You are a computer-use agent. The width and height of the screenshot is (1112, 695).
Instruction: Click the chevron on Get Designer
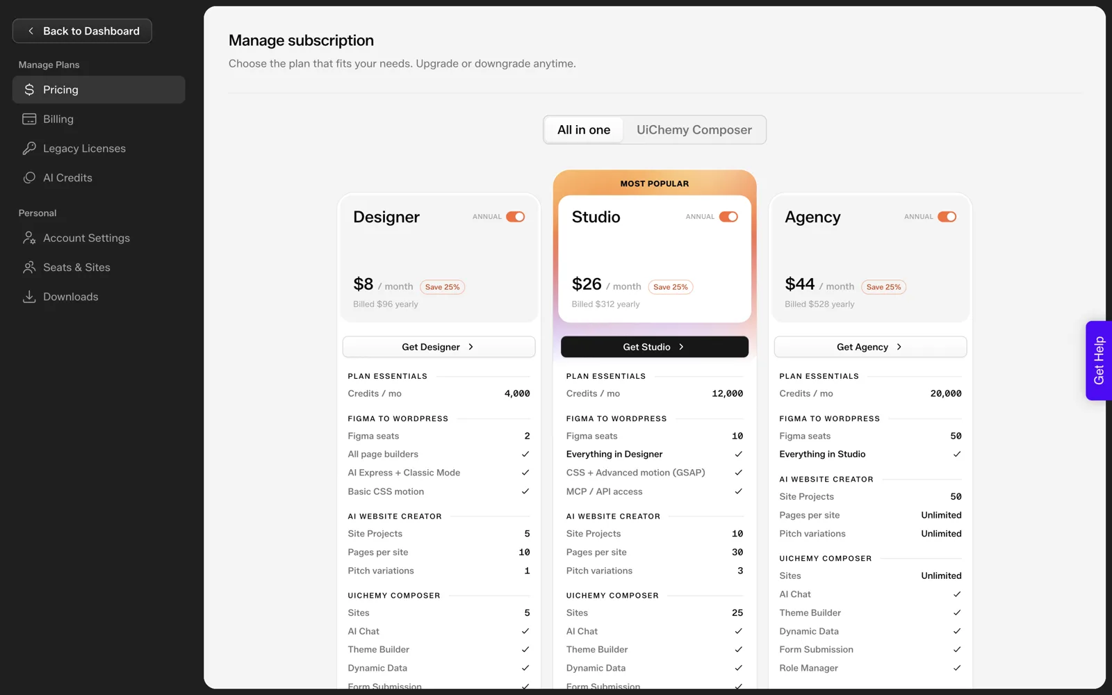[471, 347]
